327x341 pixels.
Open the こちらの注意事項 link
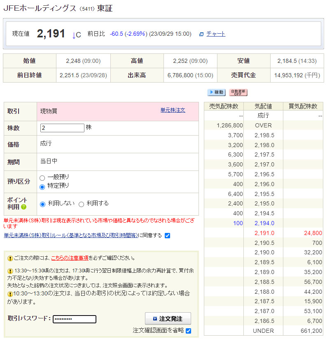[x=70, y=258]
